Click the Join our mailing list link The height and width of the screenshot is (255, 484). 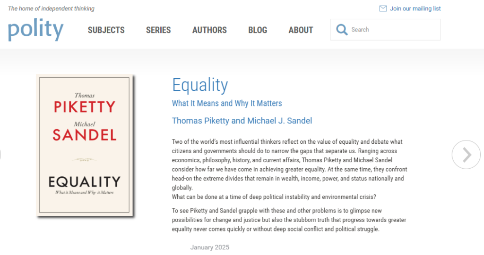tap(415, 8)
